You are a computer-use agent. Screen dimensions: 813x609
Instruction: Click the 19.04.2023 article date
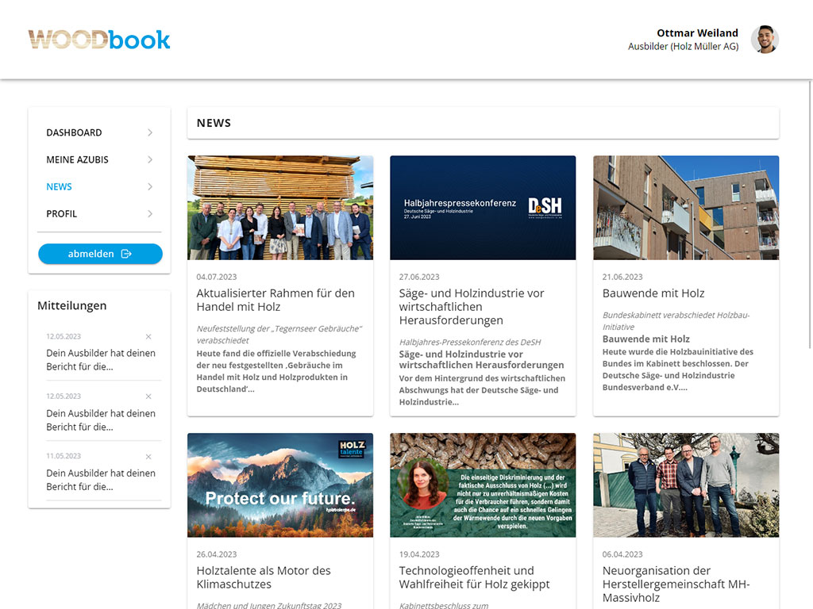click(x=419, y=554)
